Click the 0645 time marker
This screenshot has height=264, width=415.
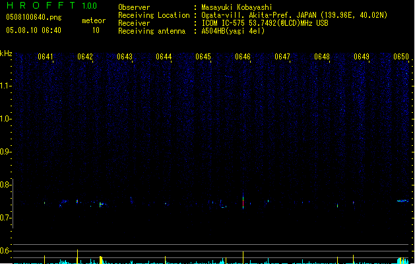pos(203,57)
